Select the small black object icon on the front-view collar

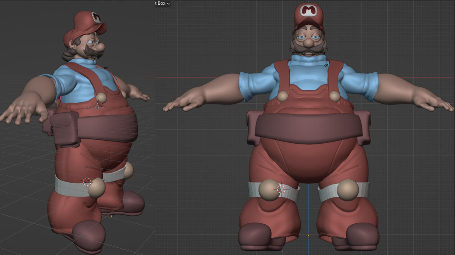point(326,65)
